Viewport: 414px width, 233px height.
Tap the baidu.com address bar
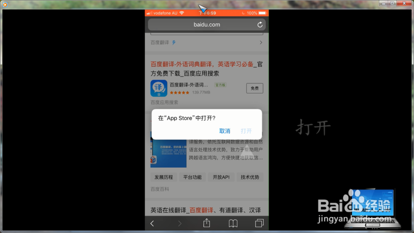pos(207,24)
